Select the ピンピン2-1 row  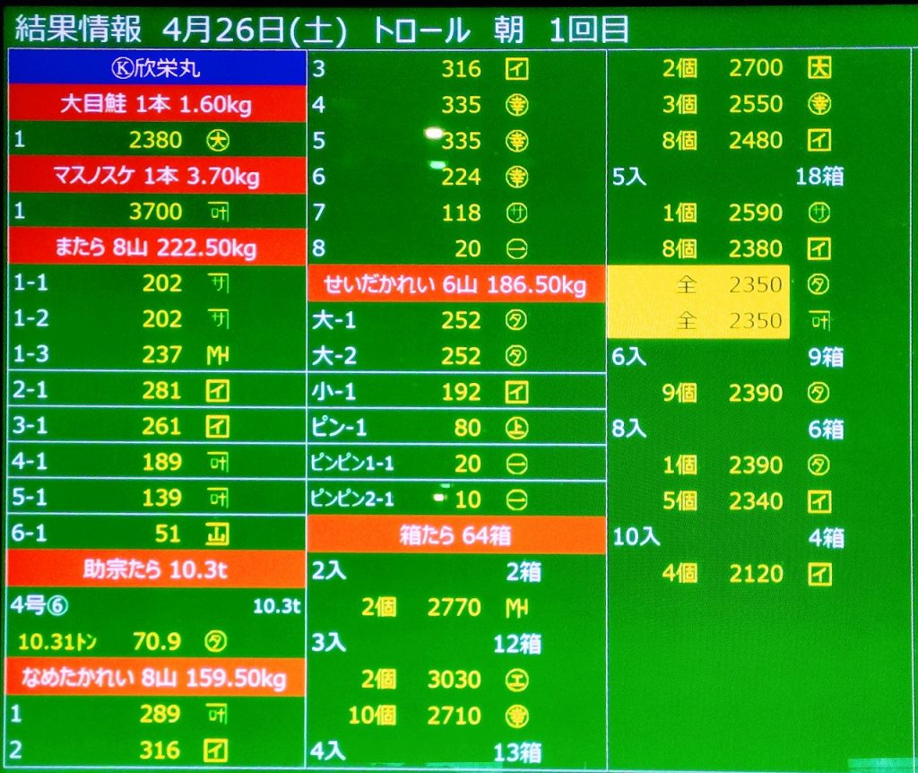[x=456, y=499]
